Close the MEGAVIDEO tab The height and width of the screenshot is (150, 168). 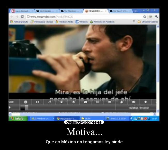106,11
